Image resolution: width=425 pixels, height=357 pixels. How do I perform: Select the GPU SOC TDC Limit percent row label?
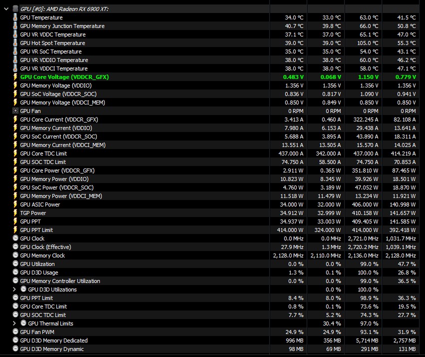tap(43, 315)
